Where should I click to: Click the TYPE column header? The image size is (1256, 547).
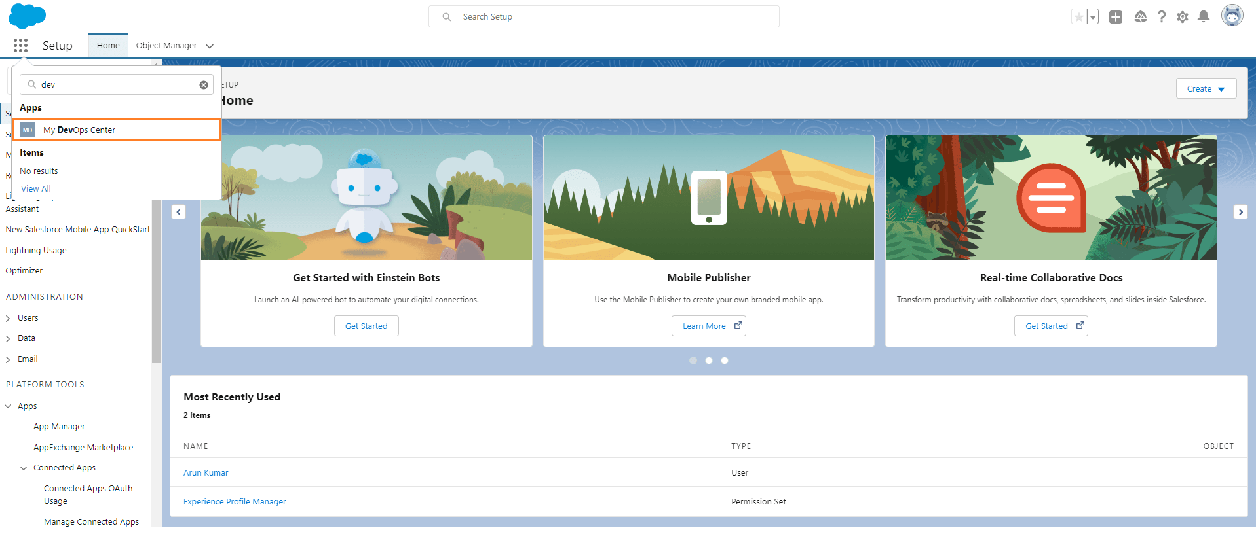[741, 446]
